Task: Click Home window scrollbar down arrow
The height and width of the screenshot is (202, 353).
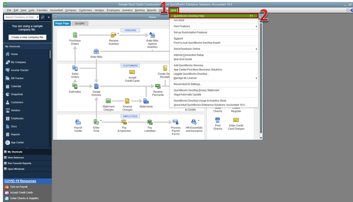Action: click(261, 138)
